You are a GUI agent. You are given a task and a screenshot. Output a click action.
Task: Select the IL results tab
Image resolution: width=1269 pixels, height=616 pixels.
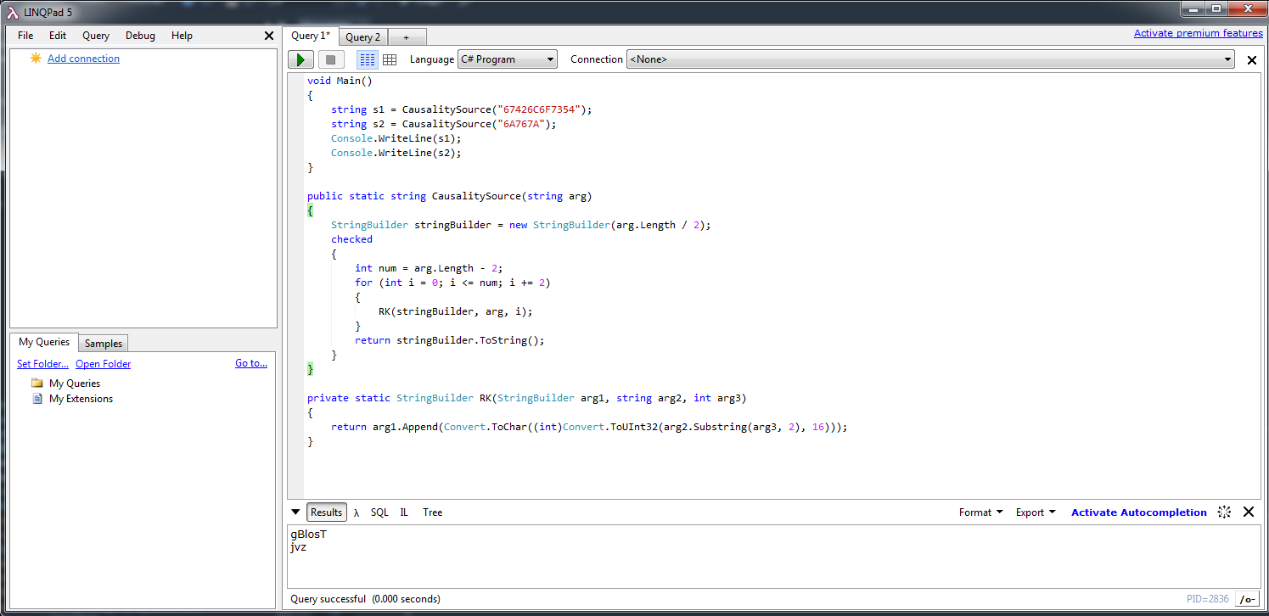[x=404, y=512]
